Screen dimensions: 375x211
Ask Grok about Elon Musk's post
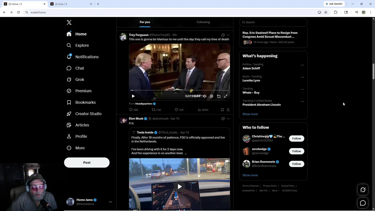[x=223, y=119]
